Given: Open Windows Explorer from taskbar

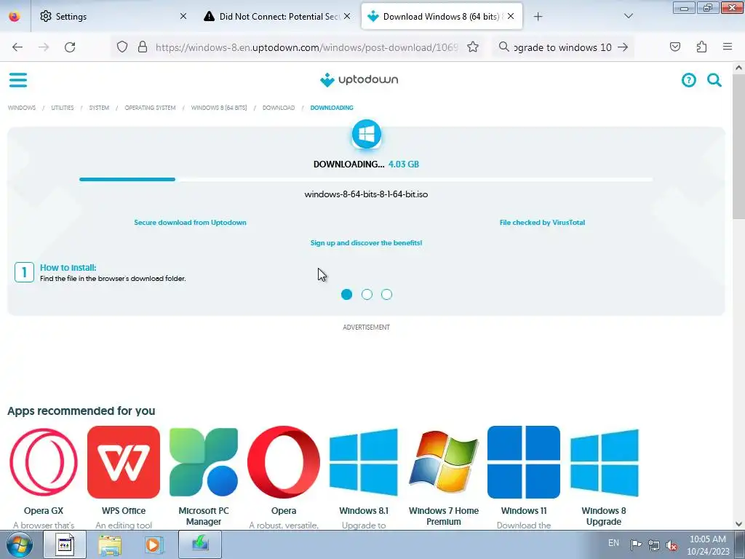Looking at the screenshot, I should 110,544.
